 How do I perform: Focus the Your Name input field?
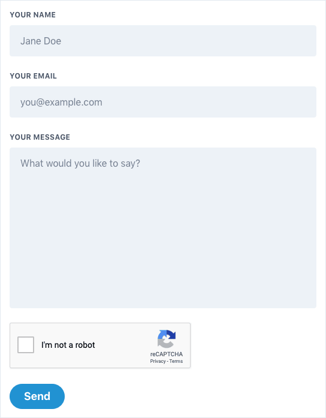[163, 41]
